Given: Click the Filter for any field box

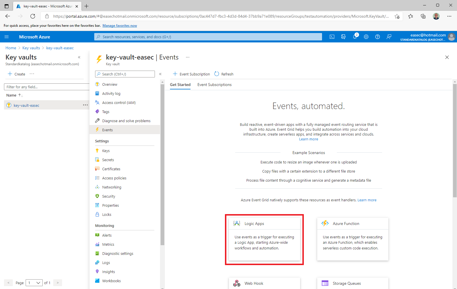Looking at the screenshot, I should click(47, 87).
